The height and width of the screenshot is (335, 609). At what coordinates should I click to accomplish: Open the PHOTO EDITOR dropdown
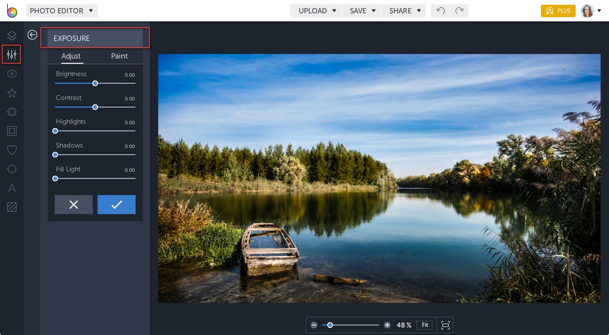[x=62, y=10]
